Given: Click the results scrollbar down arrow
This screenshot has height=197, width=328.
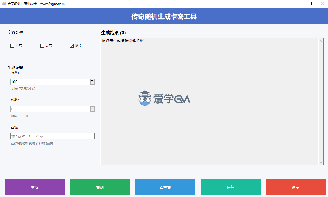Looking at the screenshot, I should 321,162.
